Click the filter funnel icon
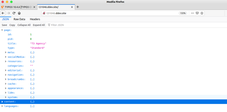Image resolution: width=227 pixels, height=112 pixels. tap(49, 25)
